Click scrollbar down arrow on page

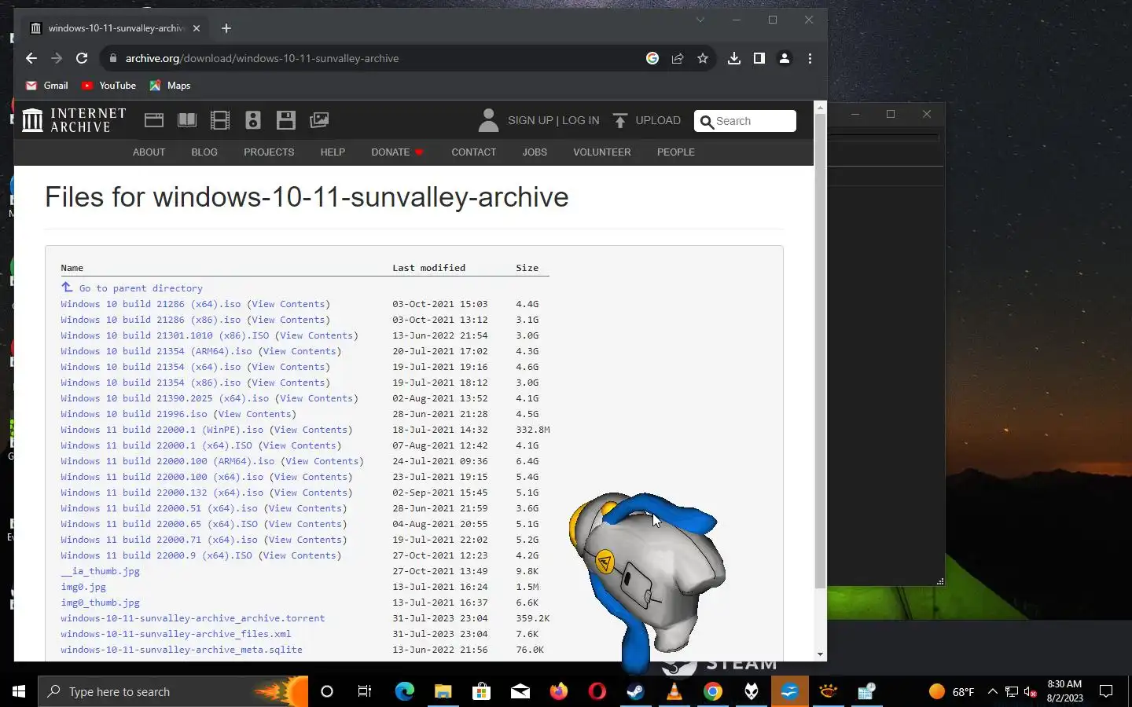pyautogui.click(x=821, y=654)
